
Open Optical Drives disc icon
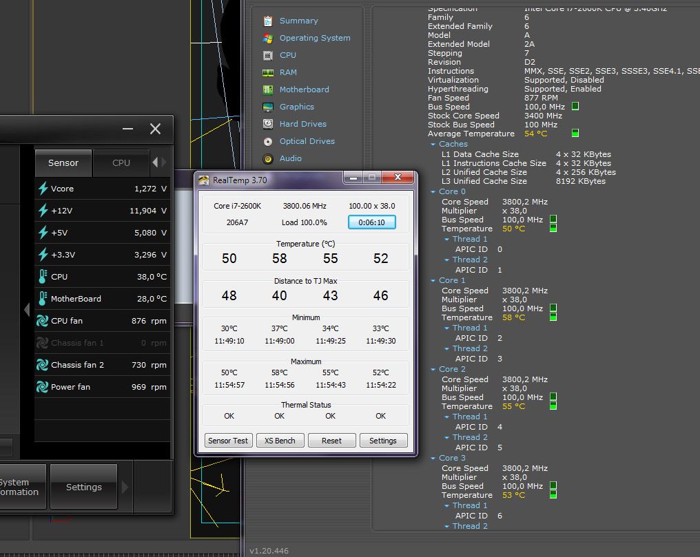coord(268,141)
